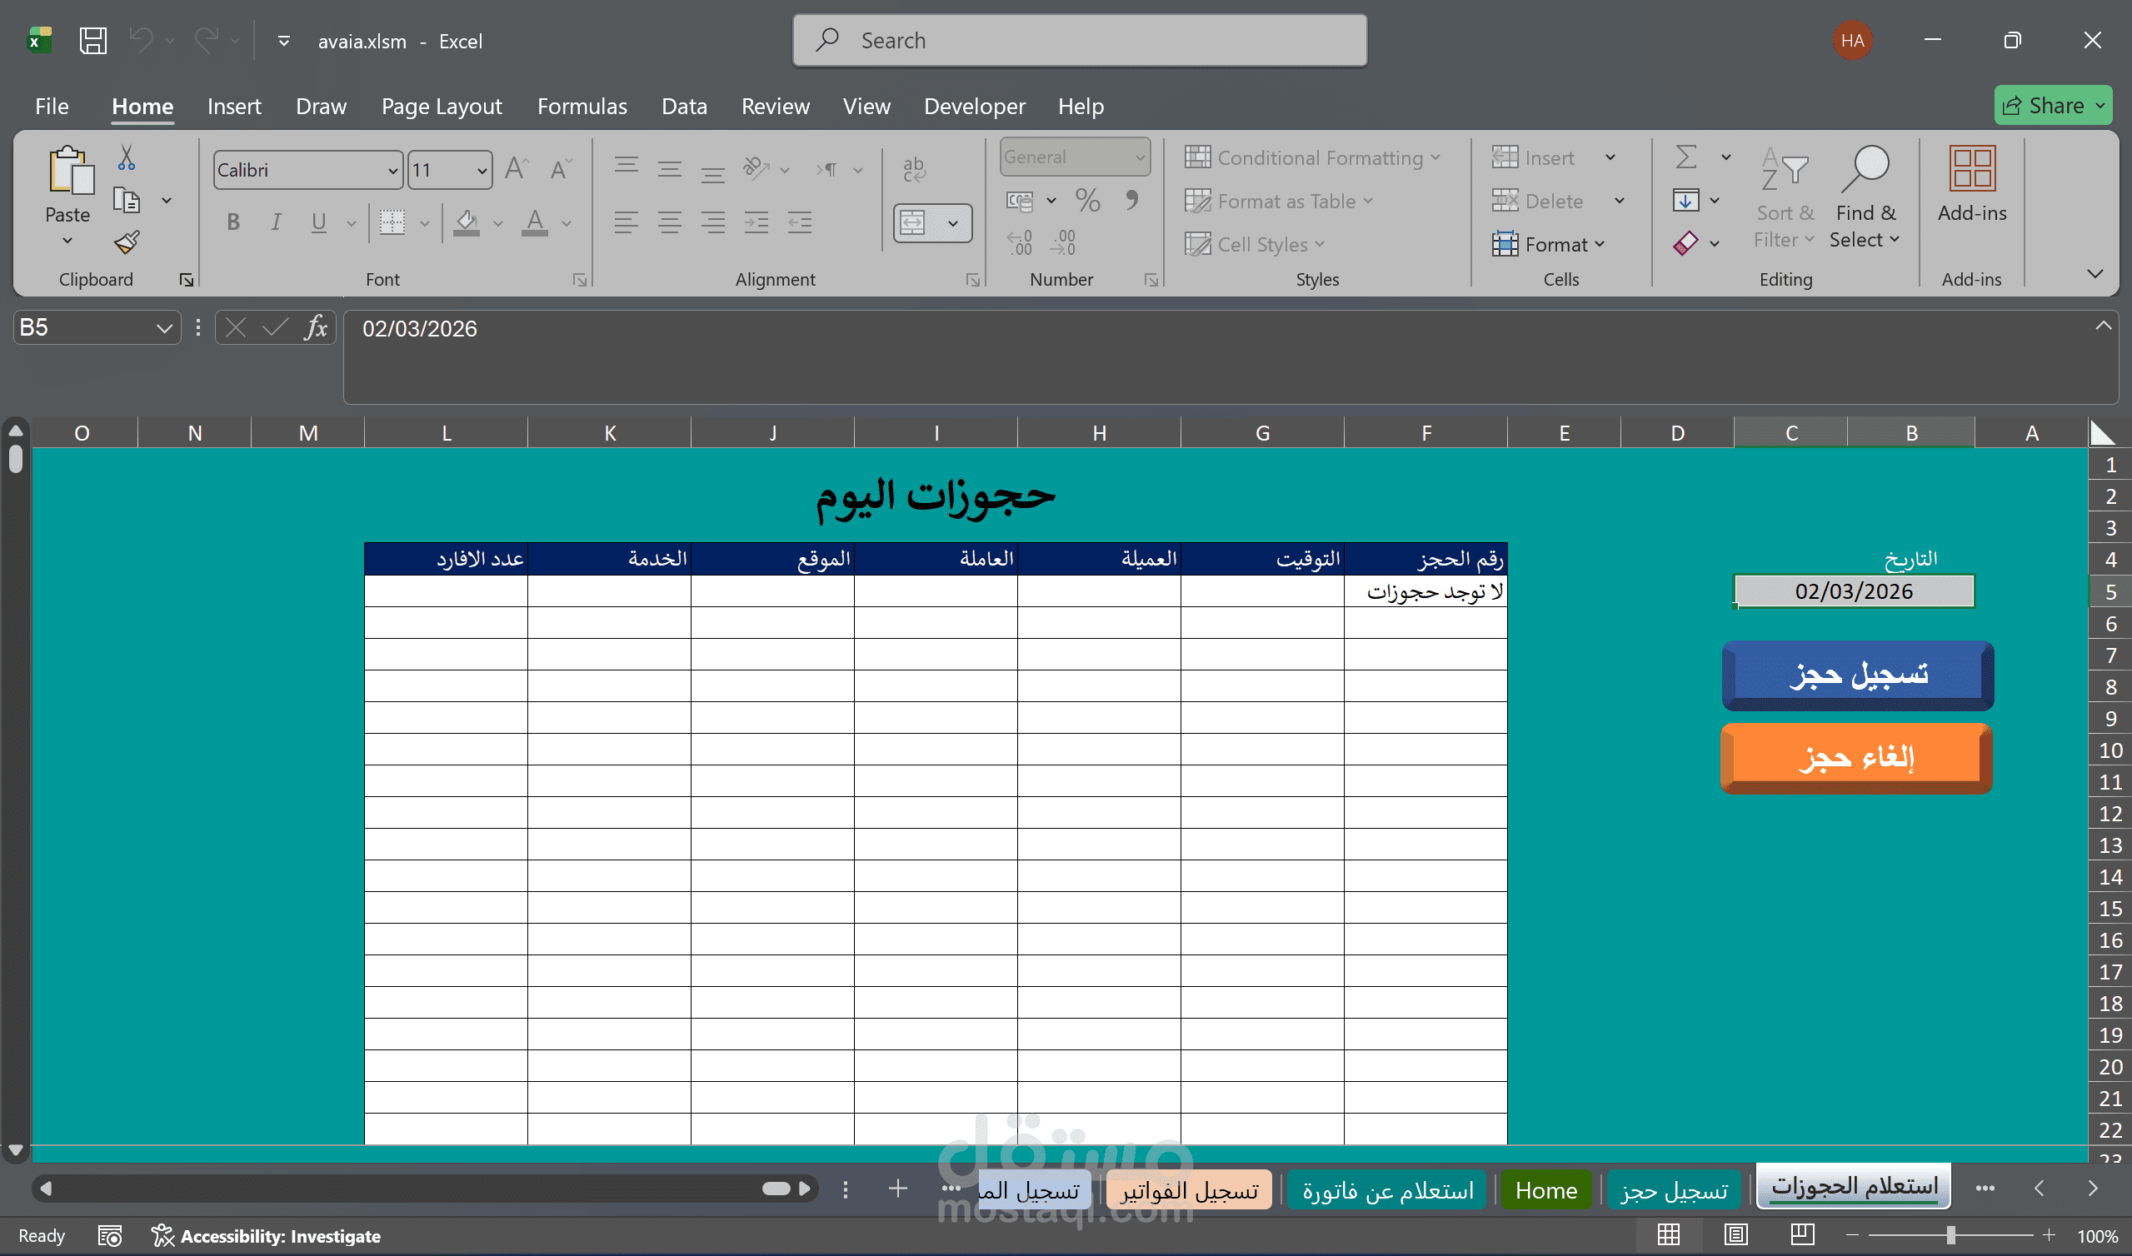Toggle Bold formatting

pos(233,222)
